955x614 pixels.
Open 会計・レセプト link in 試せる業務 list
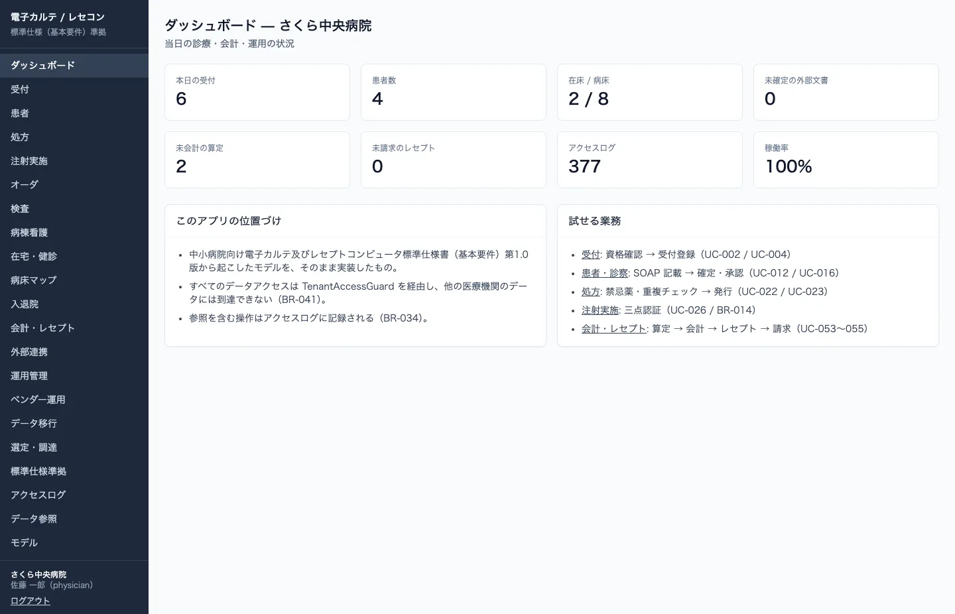click(x=613, y=329)
